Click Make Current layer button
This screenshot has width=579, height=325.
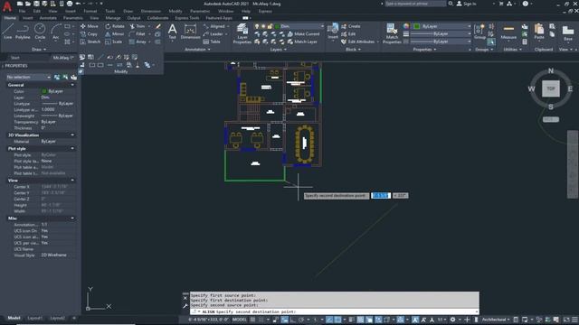303,34
